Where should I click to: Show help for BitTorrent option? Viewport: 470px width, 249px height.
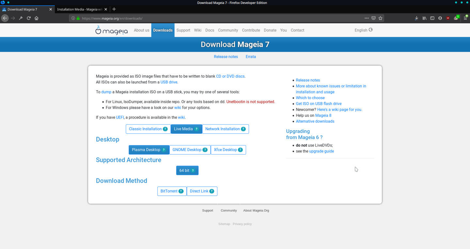[181, 191]
